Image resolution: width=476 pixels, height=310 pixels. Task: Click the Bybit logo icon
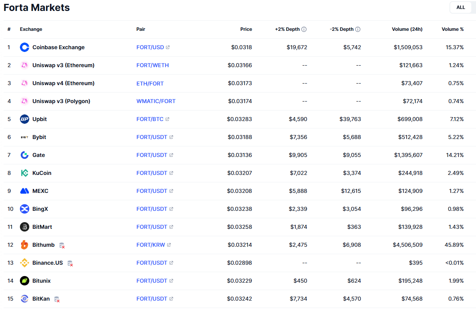click(x=25, y=137)
